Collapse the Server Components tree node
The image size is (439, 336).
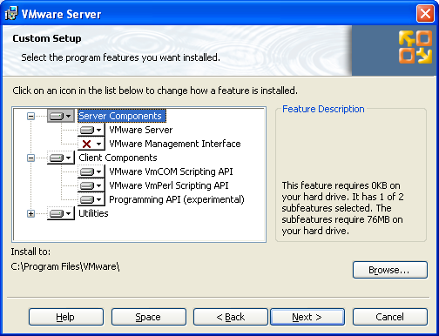30,116
